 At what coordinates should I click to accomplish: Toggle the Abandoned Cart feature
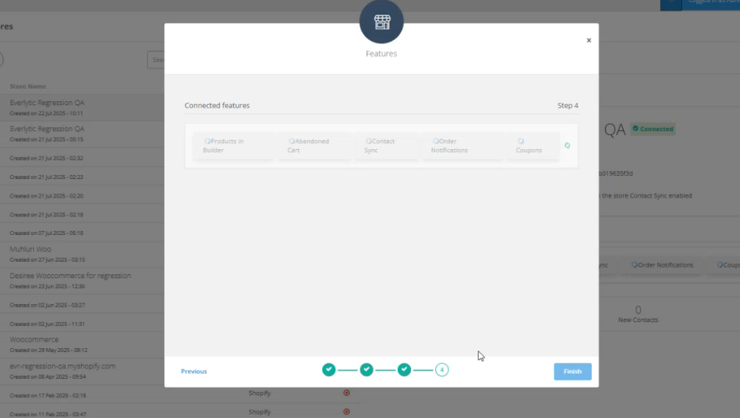click(x=314, y=146)
